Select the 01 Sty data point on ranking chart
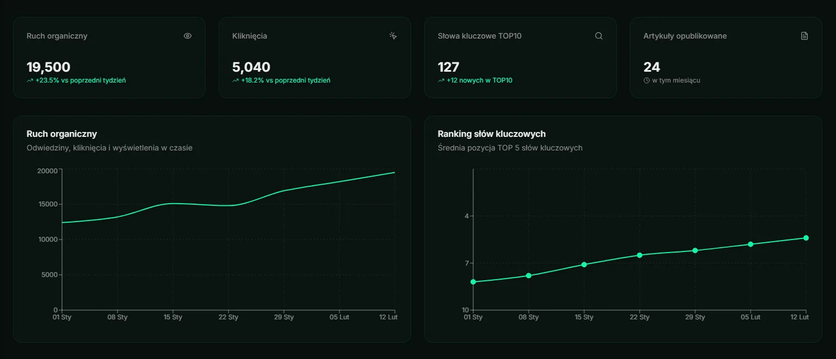The image size is (836, 359). click(x=473, y=281)
